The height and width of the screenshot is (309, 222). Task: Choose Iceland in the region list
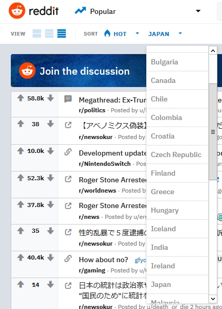click(x=177, y=229)
